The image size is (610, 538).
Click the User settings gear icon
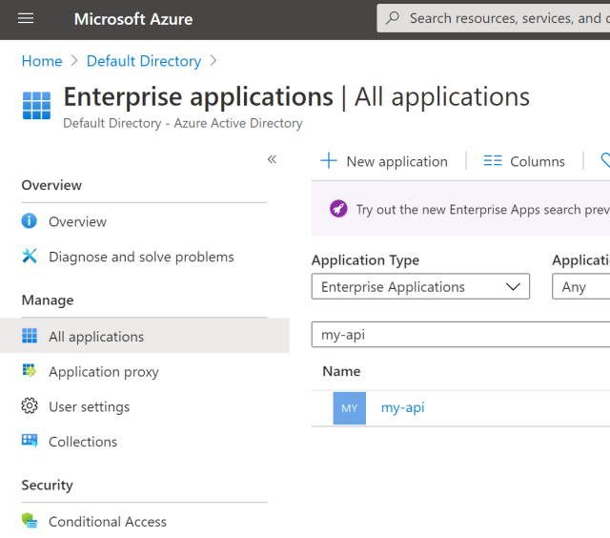[x=30, y=406]
